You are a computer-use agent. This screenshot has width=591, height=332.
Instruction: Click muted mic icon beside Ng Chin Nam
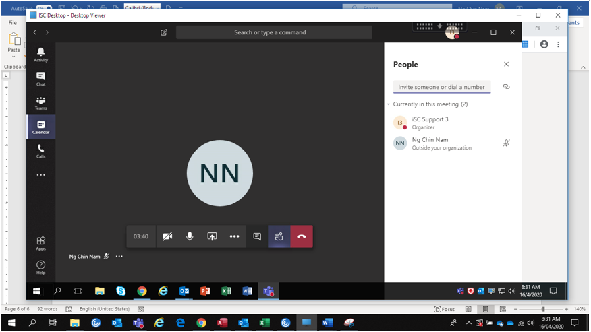[x=506, y=143]
